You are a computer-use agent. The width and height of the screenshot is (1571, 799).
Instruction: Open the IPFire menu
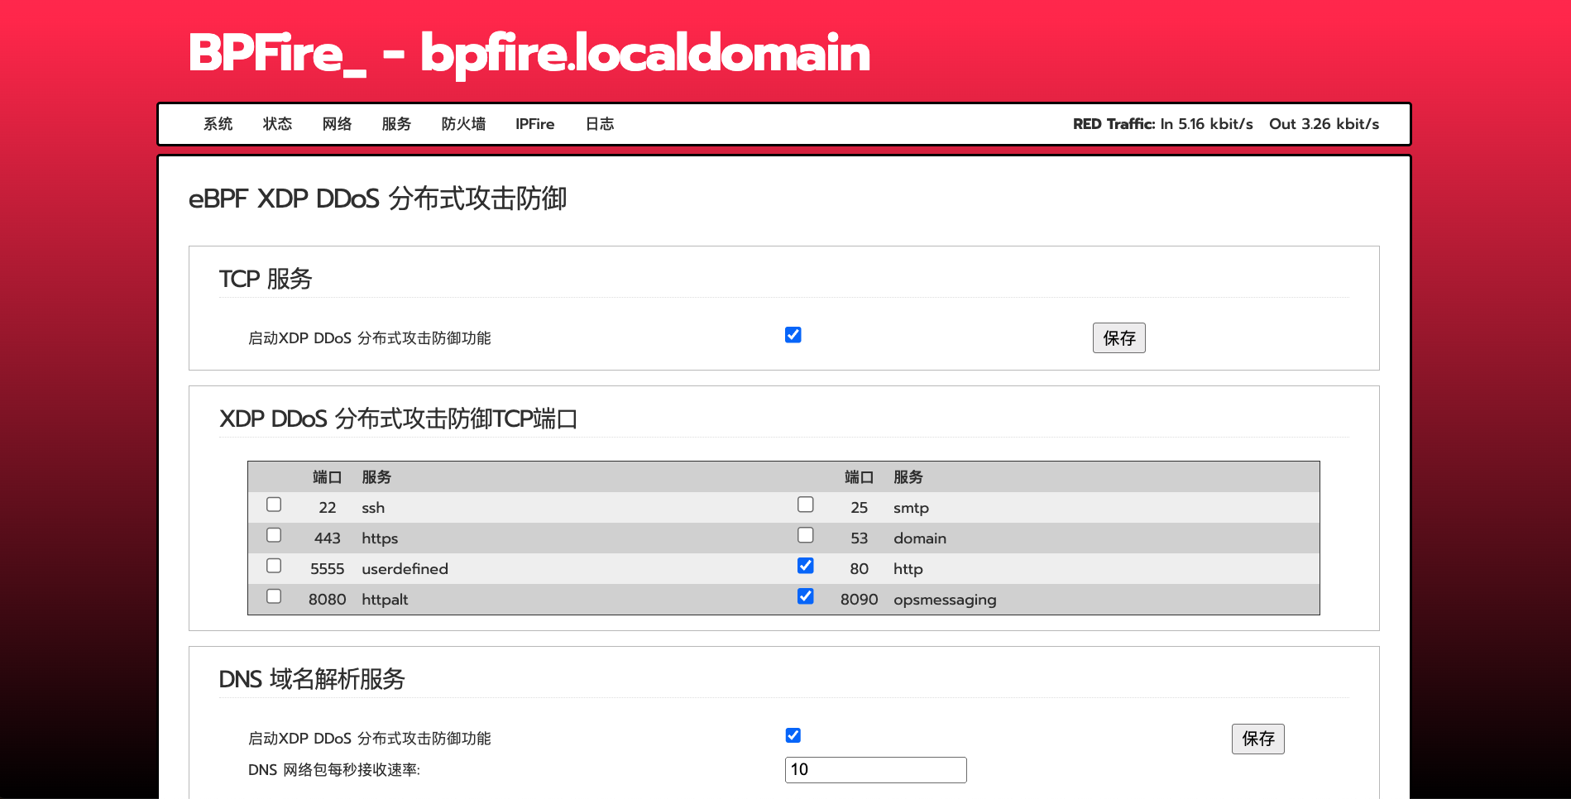pos(534,124)
